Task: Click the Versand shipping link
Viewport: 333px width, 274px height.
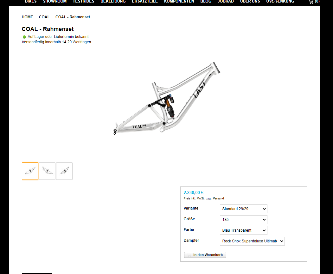Action: 218,198
